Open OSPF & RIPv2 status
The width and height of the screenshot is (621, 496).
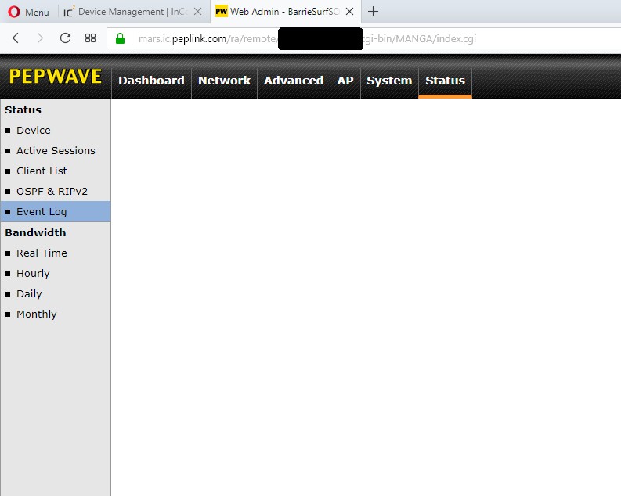52,192
